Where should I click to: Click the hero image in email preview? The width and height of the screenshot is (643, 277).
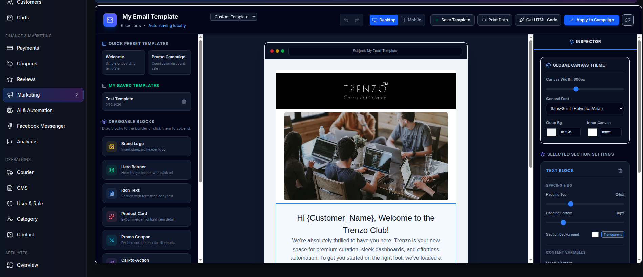366,156
